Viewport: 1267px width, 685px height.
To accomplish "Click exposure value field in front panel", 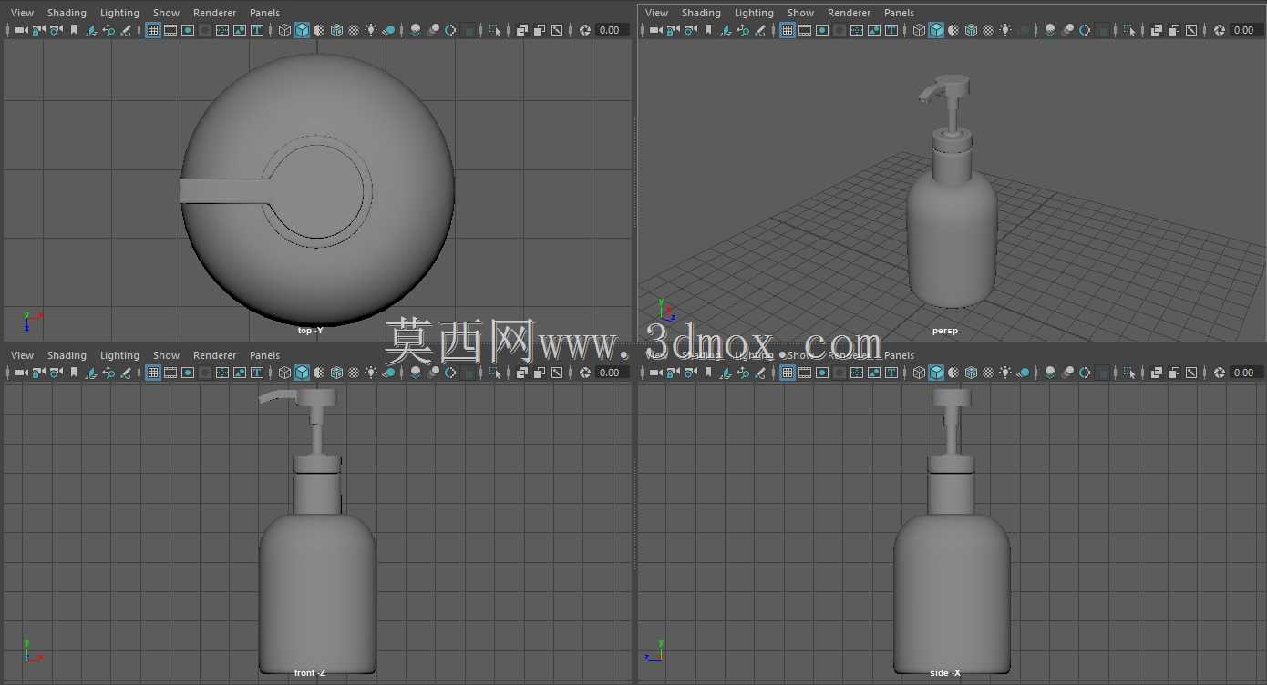I will (x=612, y=373).
